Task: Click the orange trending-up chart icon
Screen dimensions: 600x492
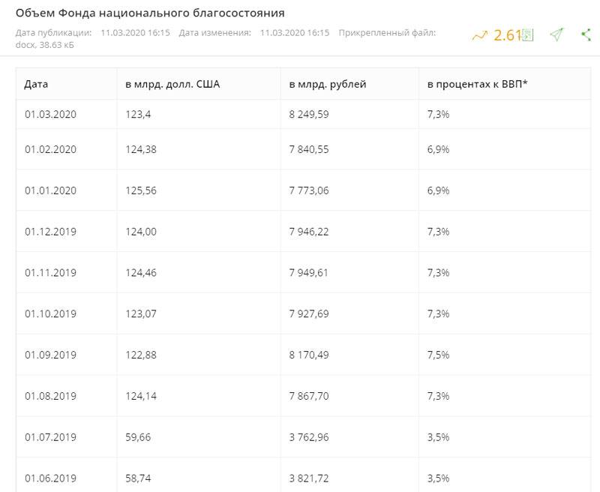Action: (480, 35)
